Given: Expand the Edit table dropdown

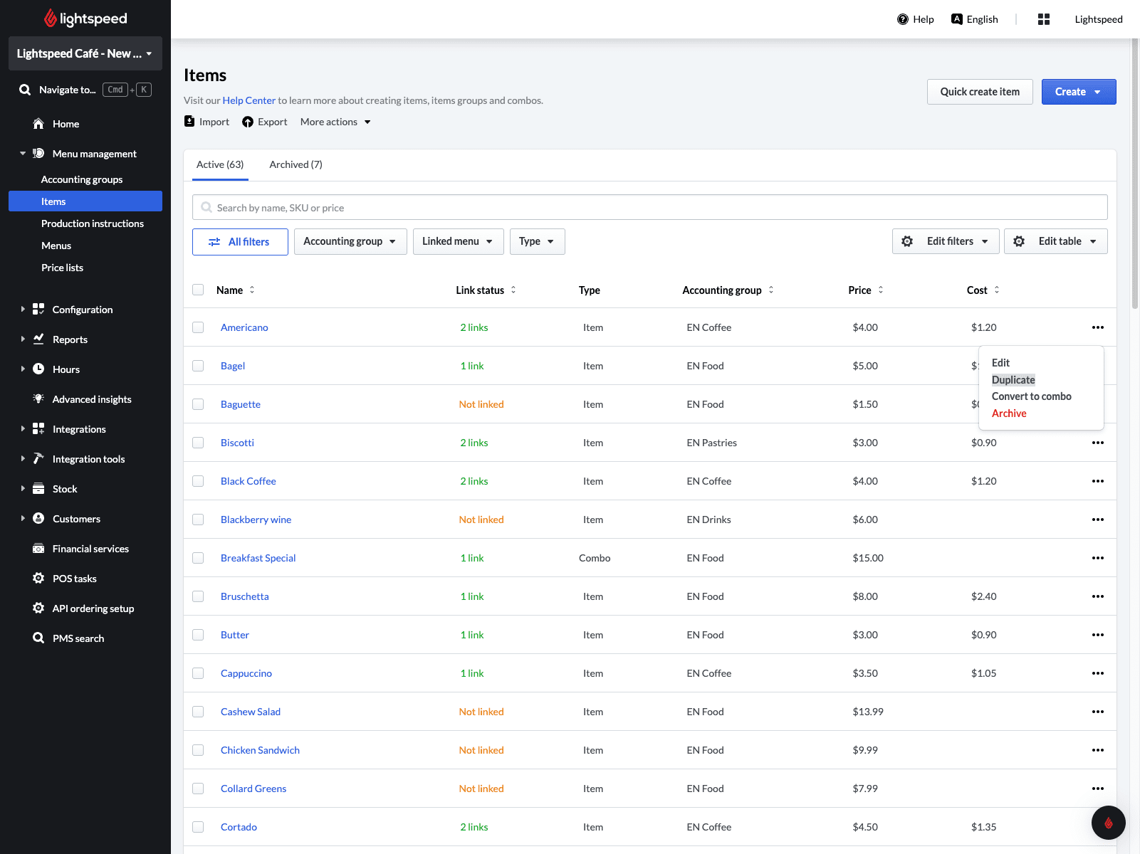Looking at the screenshot, I should (1055, 241).
